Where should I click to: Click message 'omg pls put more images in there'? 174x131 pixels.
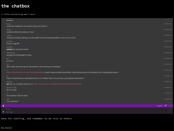click(19, 55)
